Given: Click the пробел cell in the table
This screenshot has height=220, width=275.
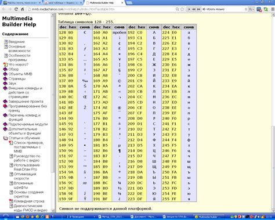Looking at the screenshot, I should [120, 33].
